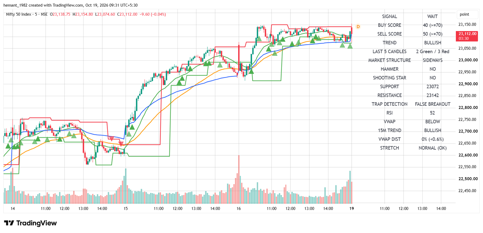
Task: Click the date label 15 on time axis
Action: pos(126,208)
